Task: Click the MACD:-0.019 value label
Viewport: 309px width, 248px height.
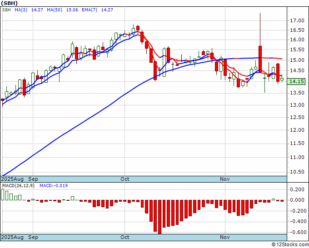Action: click(x=54, y=186)
